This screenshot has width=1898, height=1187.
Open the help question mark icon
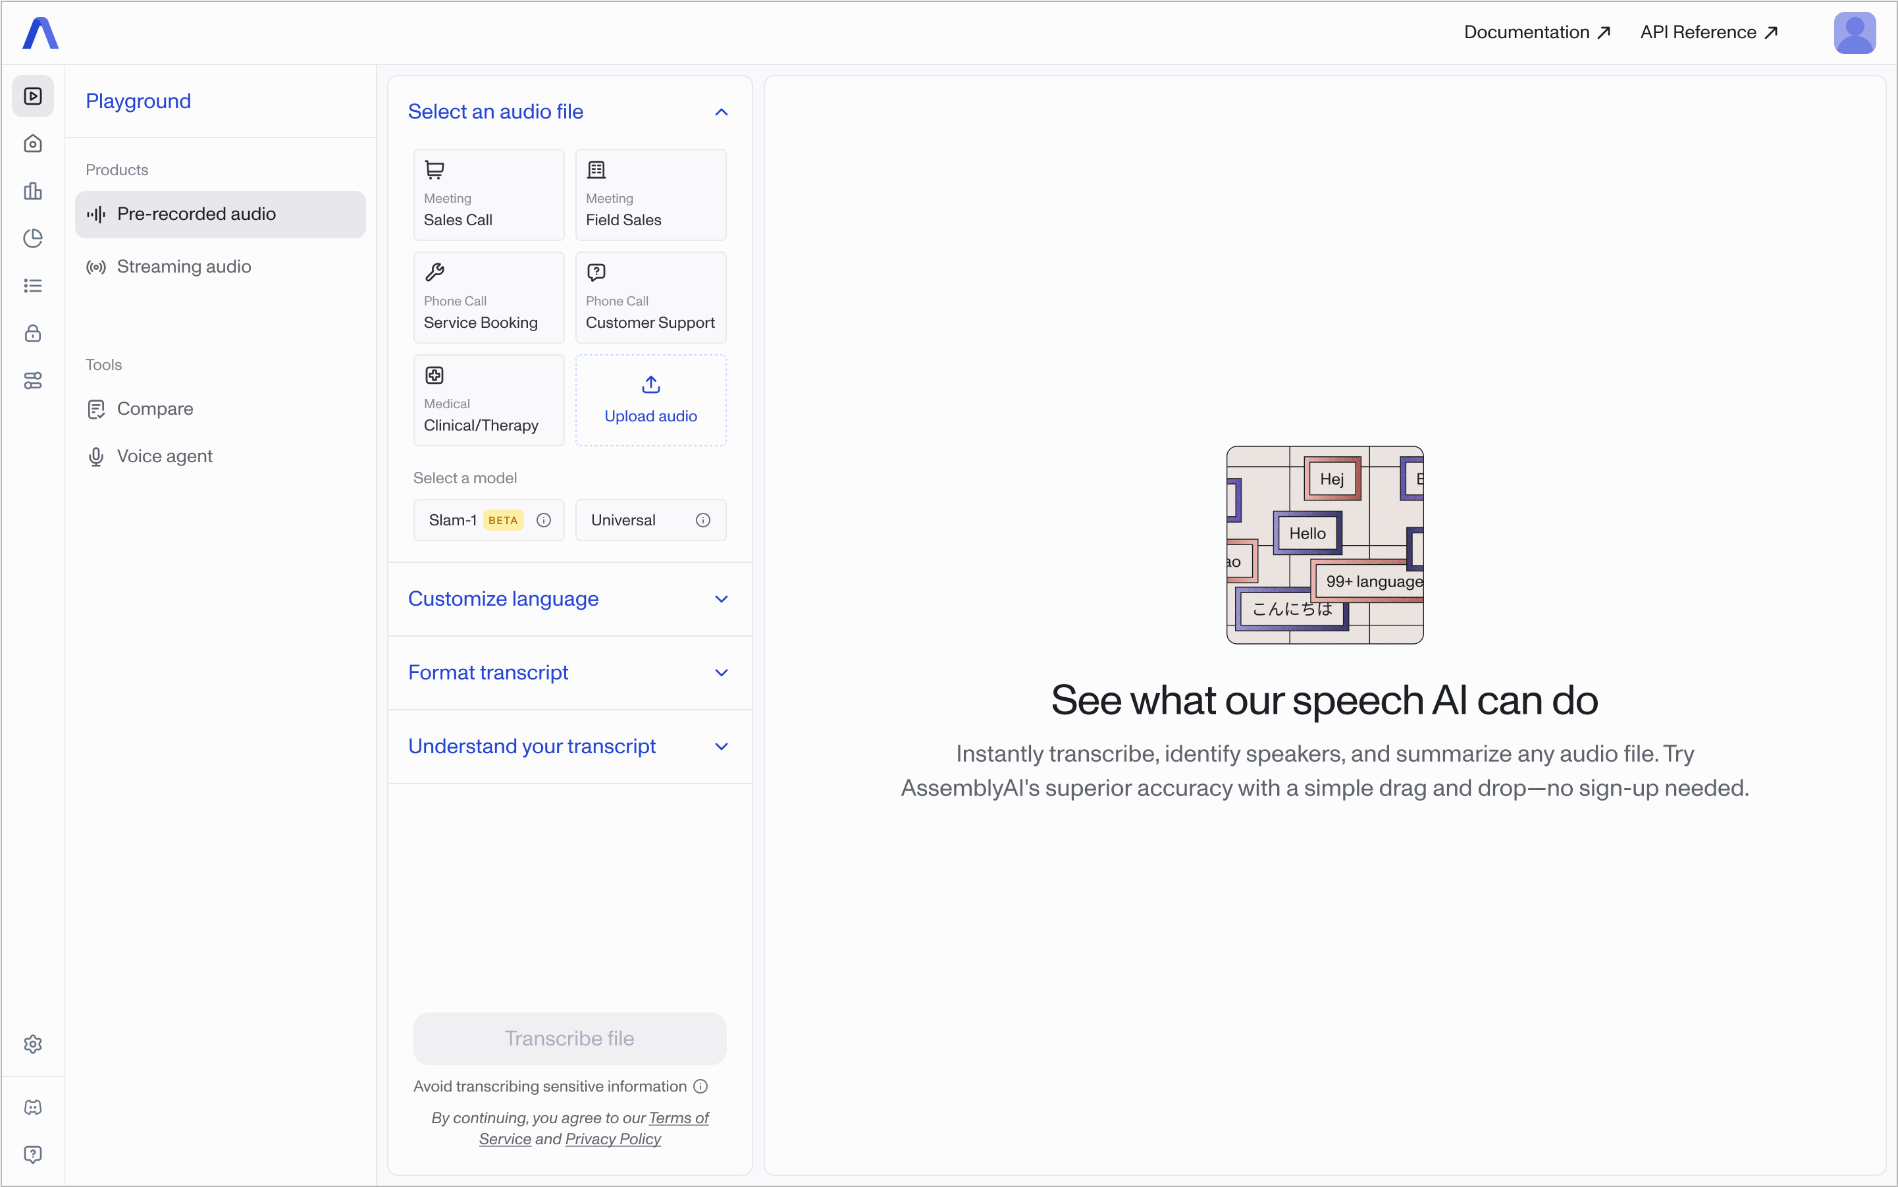[x=33, y=1154]
